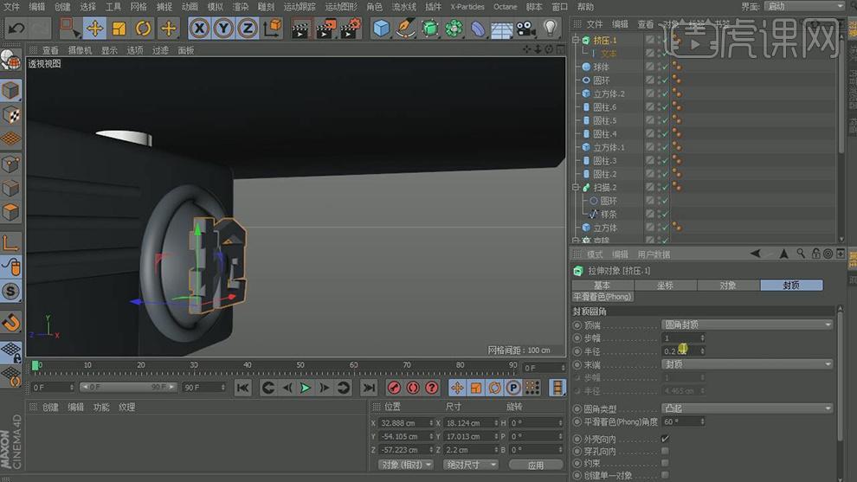Select the Rotate tool

coord(143,28)
